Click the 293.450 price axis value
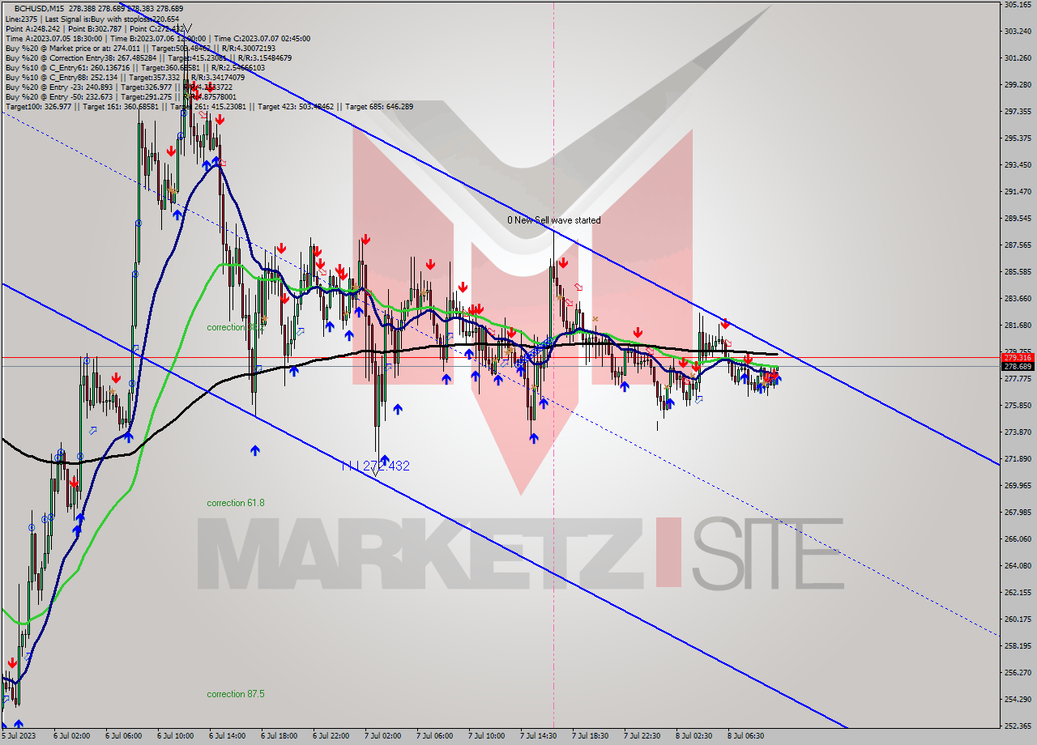The height and width of the screenshot is (745, 1037). coord(1018,165)
